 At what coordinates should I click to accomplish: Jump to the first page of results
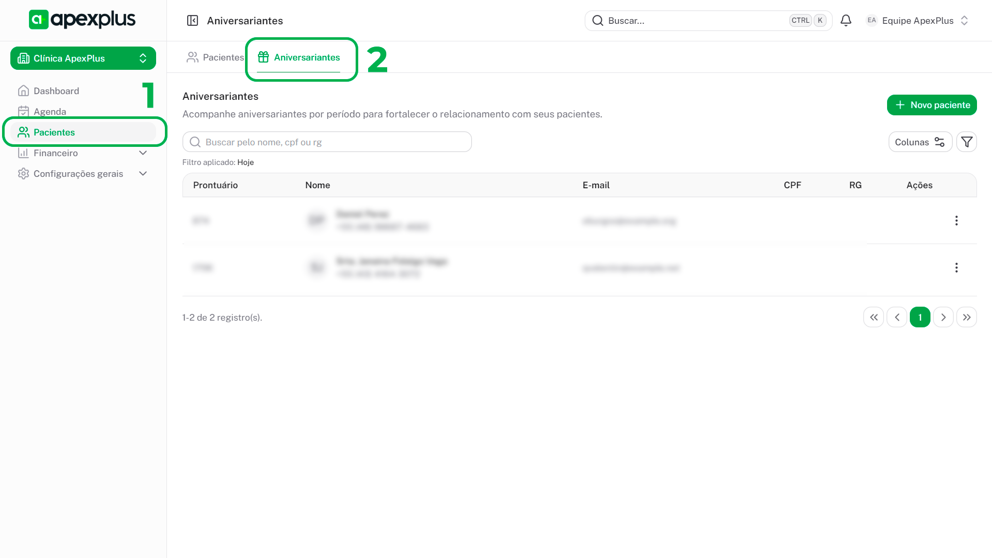tap(873, 318)
